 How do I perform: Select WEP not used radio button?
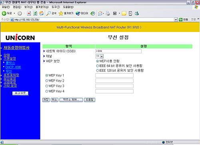pos(98,61)
